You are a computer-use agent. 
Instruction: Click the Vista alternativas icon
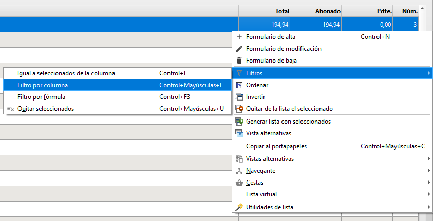click(x=239, y=133)
